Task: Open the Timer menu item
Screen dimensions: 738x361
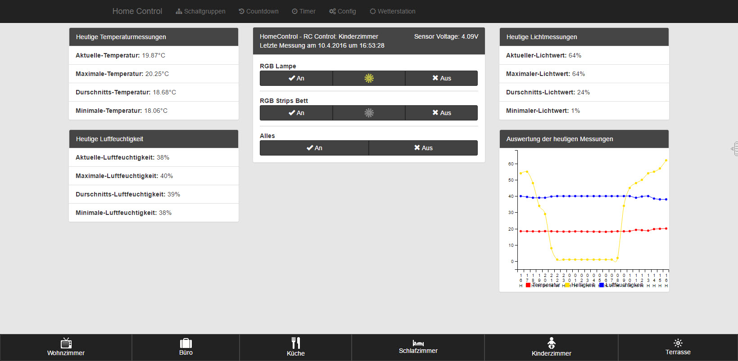Action: pos(303,11)
